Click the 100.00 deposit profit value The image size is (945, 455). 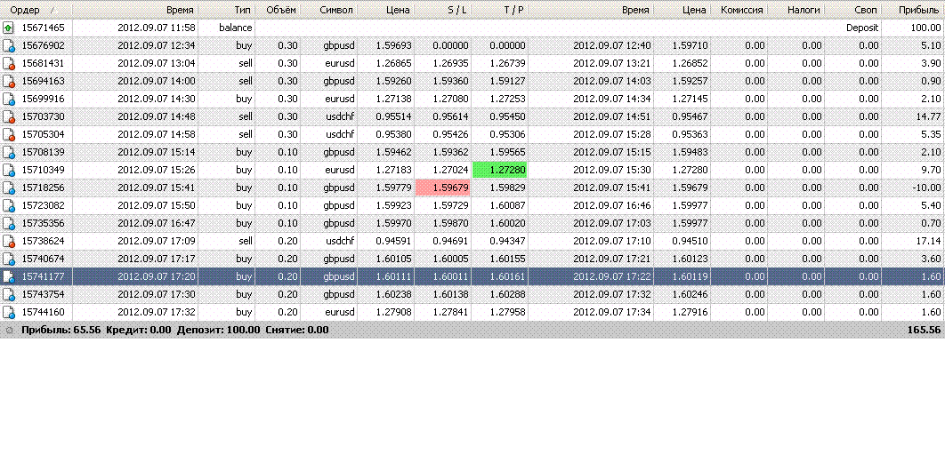(x=926, y=28)
